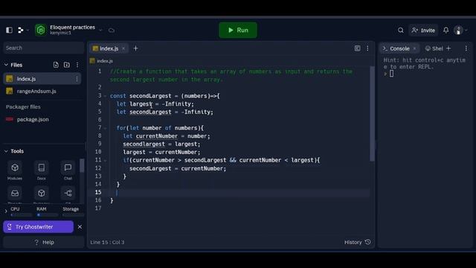Open the user avatar menu

coord(460,31)
